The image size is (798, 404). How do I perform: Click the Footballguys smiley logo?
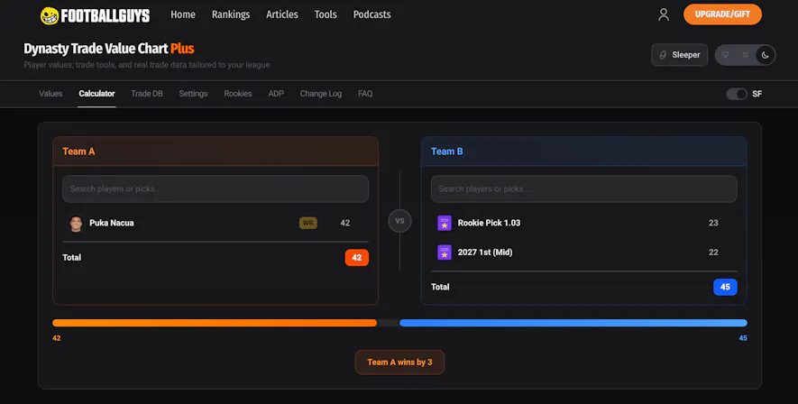tap(50, 15)
